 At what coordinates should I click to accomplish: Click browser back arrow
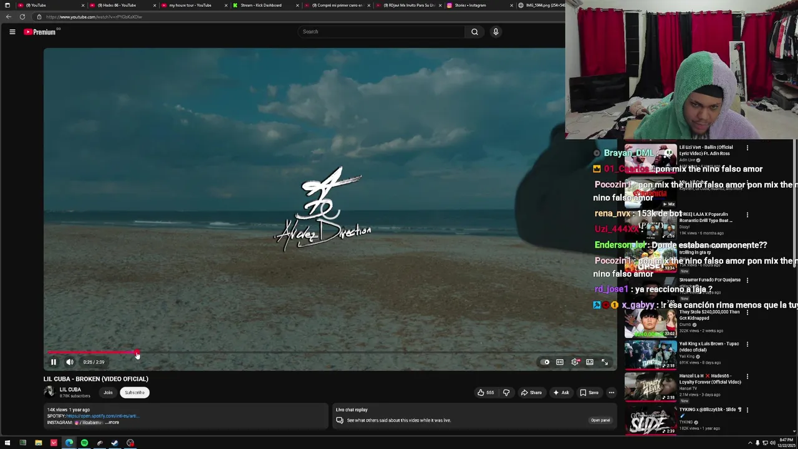click(8, 17)
